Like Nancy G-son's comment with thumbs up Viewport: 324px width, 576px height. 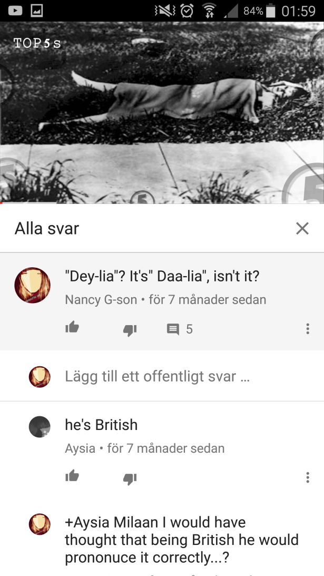tap(72, 327)
